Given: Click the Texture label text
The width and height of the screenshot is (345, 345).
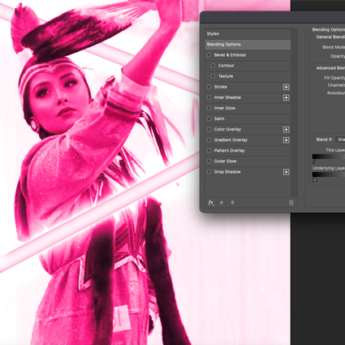Looking at the screenshot, I should (226, 76).
